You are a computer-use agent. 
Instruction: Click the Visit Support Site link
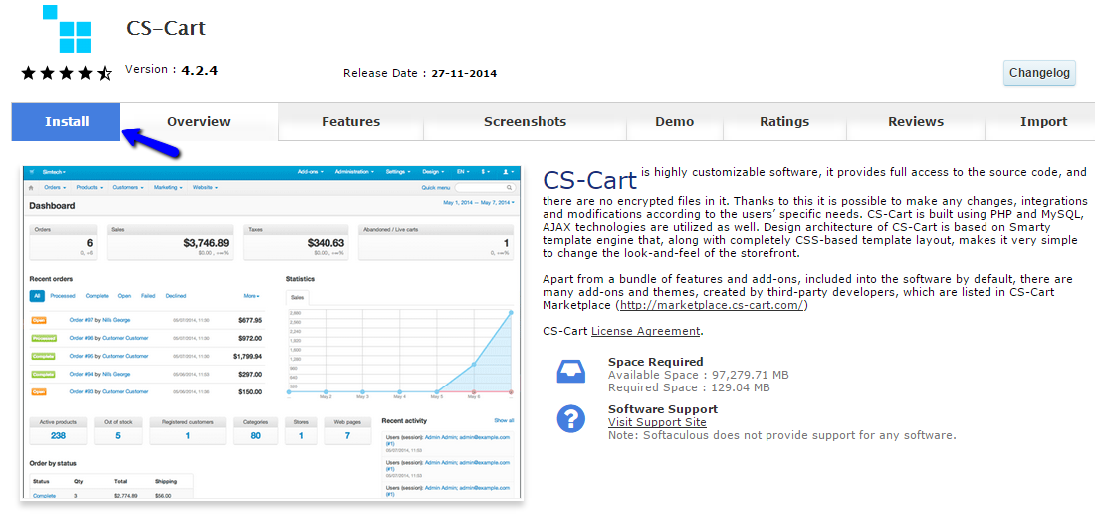pos(657,422)
